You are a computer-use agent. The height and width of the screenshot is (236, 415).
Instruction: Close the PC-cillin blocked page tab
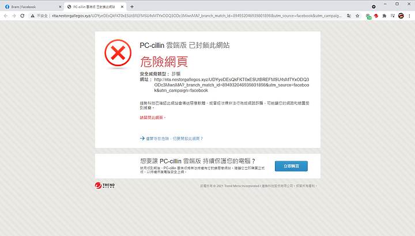122,7
